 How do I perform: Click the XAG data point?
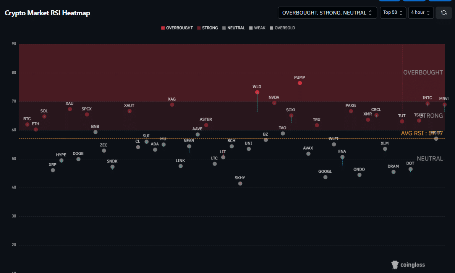click(x=172, y=104)
